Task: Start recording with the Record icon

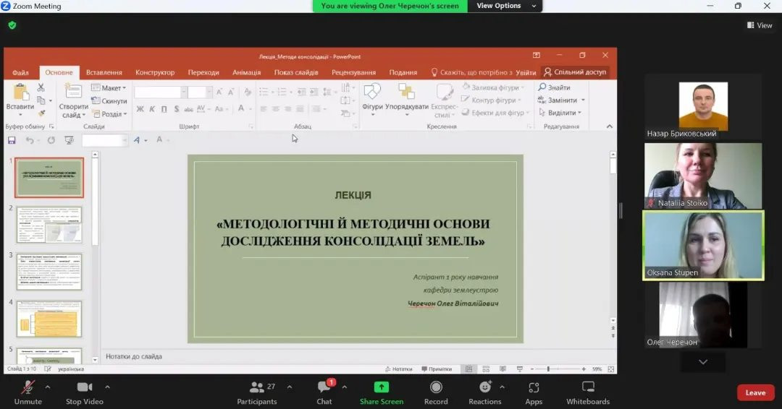Action: [436, 392]
